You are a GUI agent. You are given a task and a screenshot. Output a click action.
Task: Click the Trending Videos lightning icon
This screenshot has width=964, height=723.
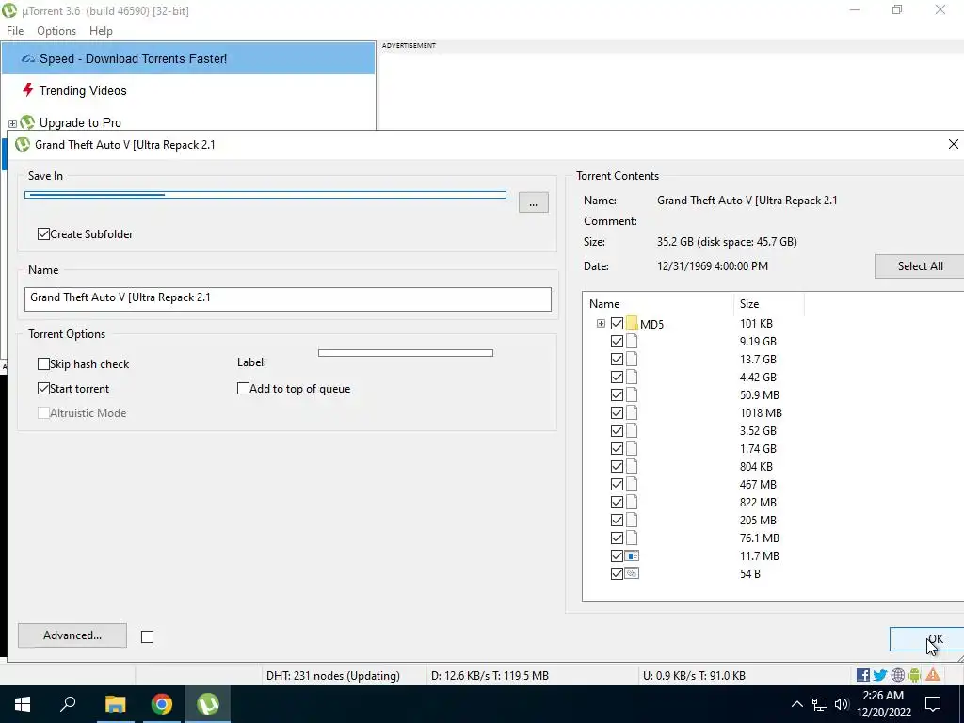(27, 90)
